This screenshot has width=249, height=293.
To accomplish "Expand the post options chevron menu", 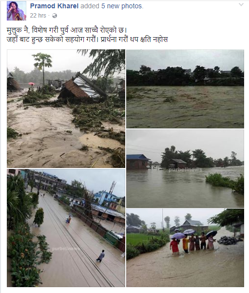I will pos(241,5).
